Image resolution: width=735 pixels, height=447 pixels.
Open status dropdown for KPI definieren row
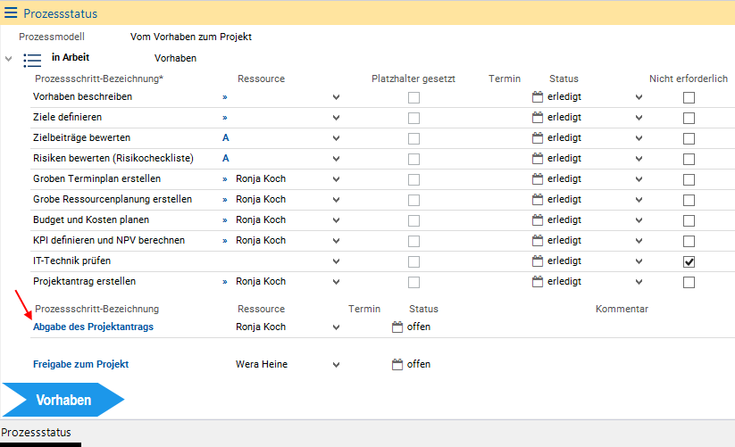pos(639,241)
